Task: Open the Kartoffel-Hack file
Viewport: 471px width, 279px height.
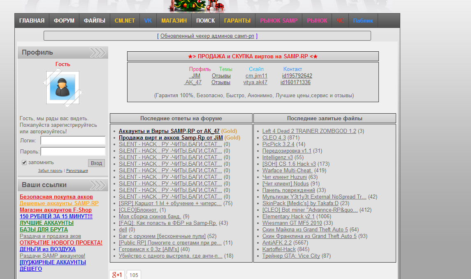Action: point(279,249)
